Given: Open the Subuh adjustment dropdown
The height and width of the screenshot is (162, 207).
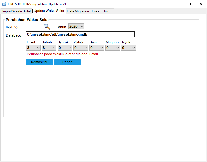Looking at the screenshot, I should pyautogui.click(x=49, y=48).
